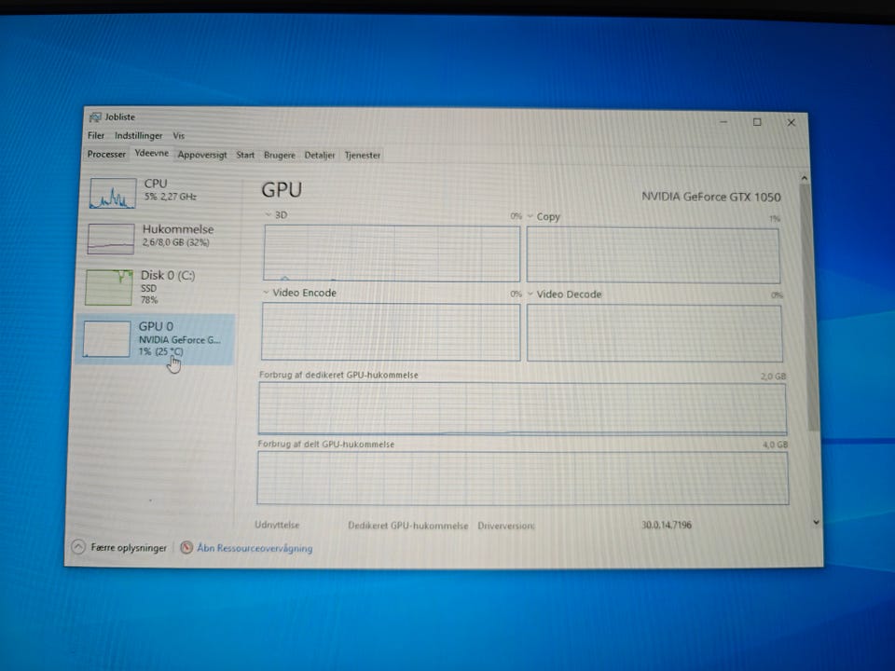
Task: Click scrollbar down arrow in GPU pane
Action: point(817,522)
